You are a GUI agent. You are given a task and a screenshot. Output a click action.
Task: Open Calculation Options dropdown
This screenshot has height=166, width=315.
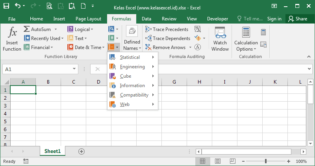(x=246, y=39)
